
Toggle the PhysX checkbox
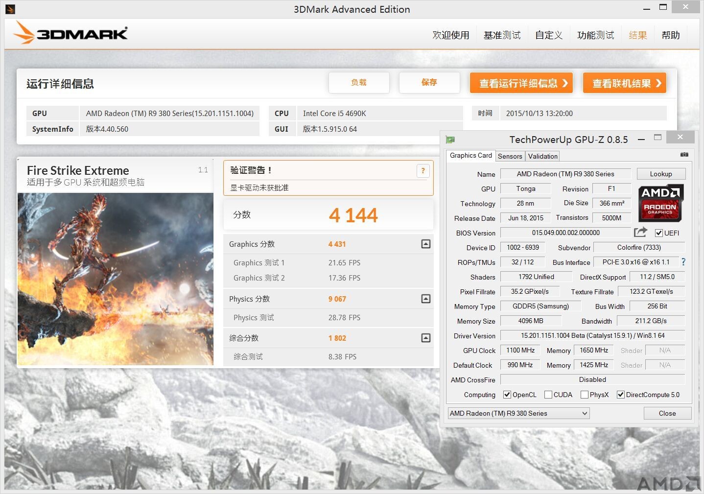point(585,395)
